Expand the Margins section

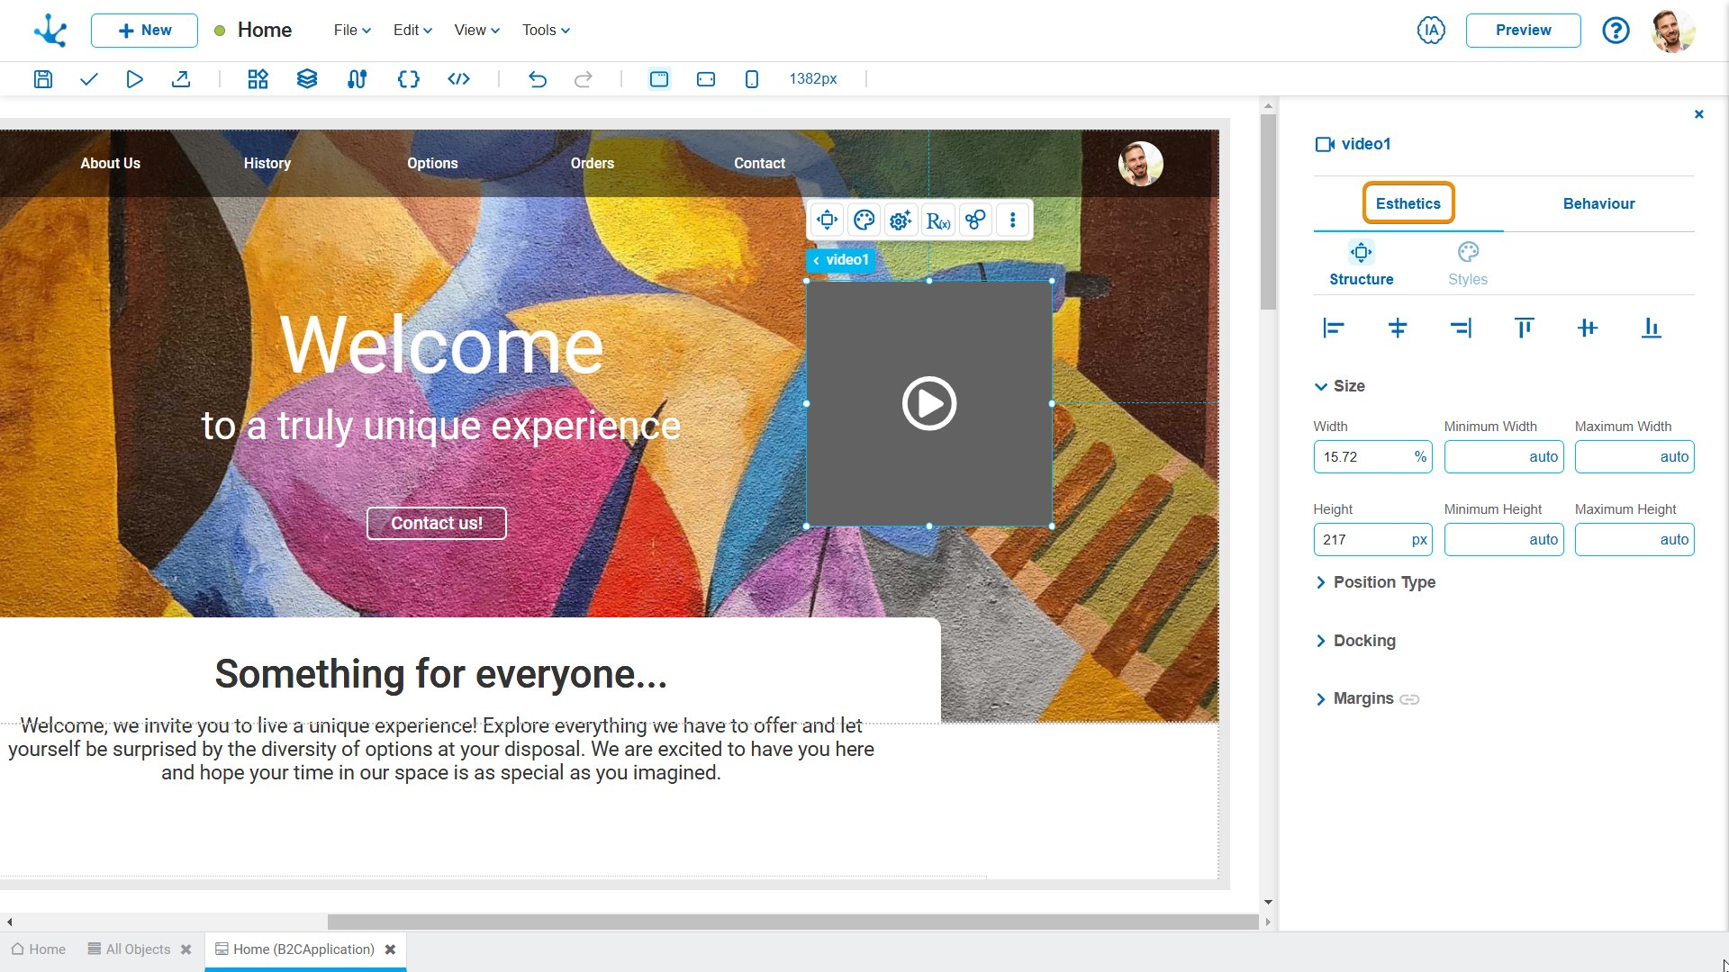pyautogui.click(x=1322, y=697)
